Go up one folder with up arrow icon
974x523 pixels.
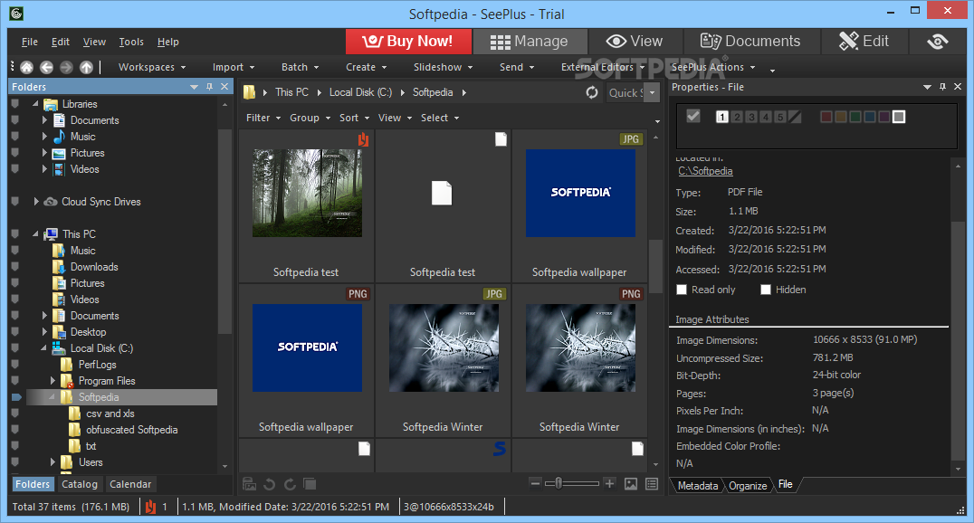(86, 67)
